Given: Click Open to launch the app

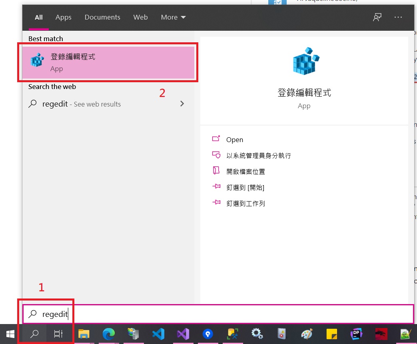Looking at the screenshot, I should (234, 139).
